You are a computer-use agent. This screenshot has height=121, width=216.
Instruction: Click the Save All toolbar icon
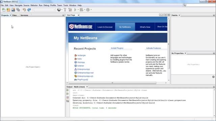[18, 10]
